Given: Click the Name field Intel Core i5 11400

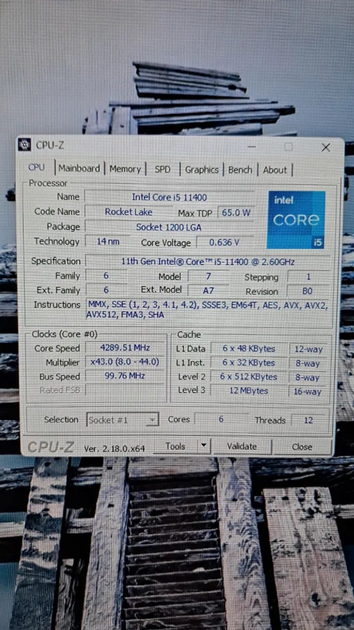Looking at the screenshot, I should point(170,197).
